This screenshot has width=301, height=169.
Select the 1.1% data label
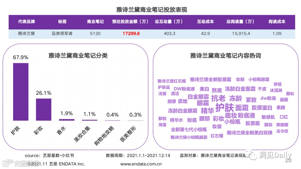pyautogui.click(x=89, y=114)
